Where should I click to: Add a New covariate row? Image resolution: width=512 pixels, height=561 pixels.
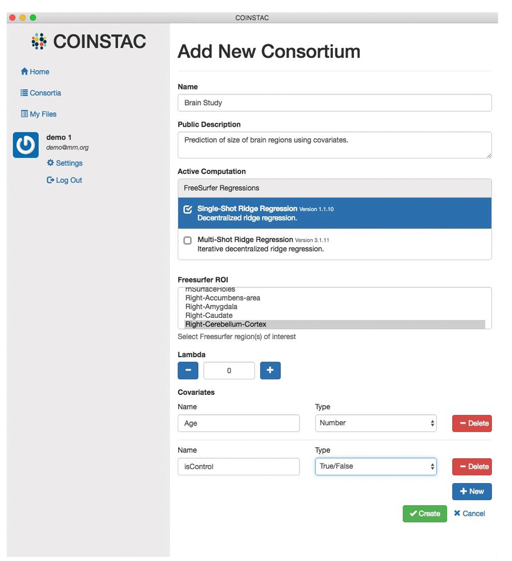pos(472,491)
